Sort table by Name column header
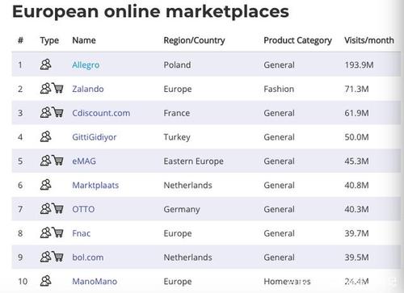The image size is (404, 293). pyautogui.click(x=84, y=40)
